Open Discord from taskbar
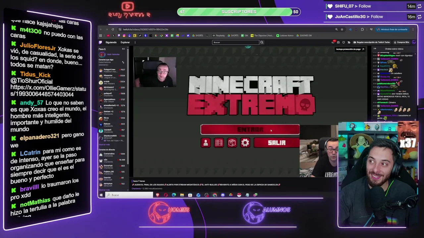Viewport: 424px width, 238px height. pyautogui.click(x=223, y=195)
